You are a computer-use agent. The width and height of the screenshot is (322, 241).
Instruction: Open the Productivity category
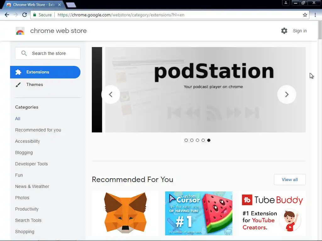tap(27, 209)
